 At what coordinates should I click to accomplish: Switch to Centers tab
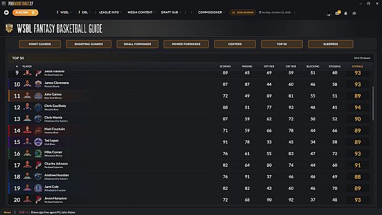pyautogui.click(x=235, y=44)
